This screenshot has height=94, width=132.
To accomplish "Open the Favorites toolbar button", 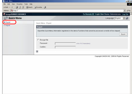I will [38, 7].
